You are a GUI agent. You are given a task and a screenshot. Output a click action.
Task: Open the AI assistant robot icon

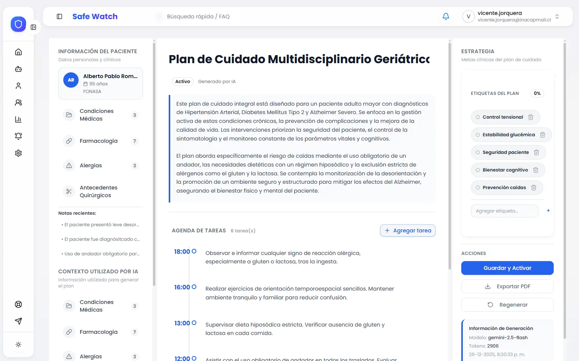(18, 69)
